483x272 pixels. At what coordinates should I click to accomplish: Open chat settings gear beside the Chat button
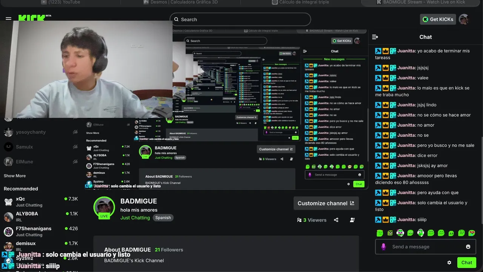coord(449,263)
